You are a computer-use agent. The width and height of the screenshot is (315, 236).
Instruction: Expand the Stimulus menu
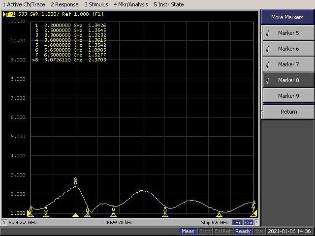point(96,4)
